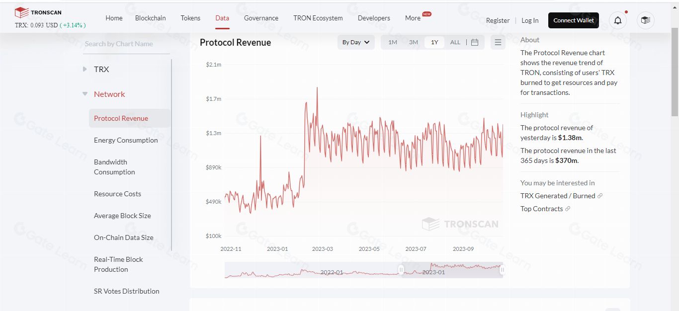This screenshot has width=679, height=311.
Task: Click the left handle of range slider
Action: tap(401, 270)
